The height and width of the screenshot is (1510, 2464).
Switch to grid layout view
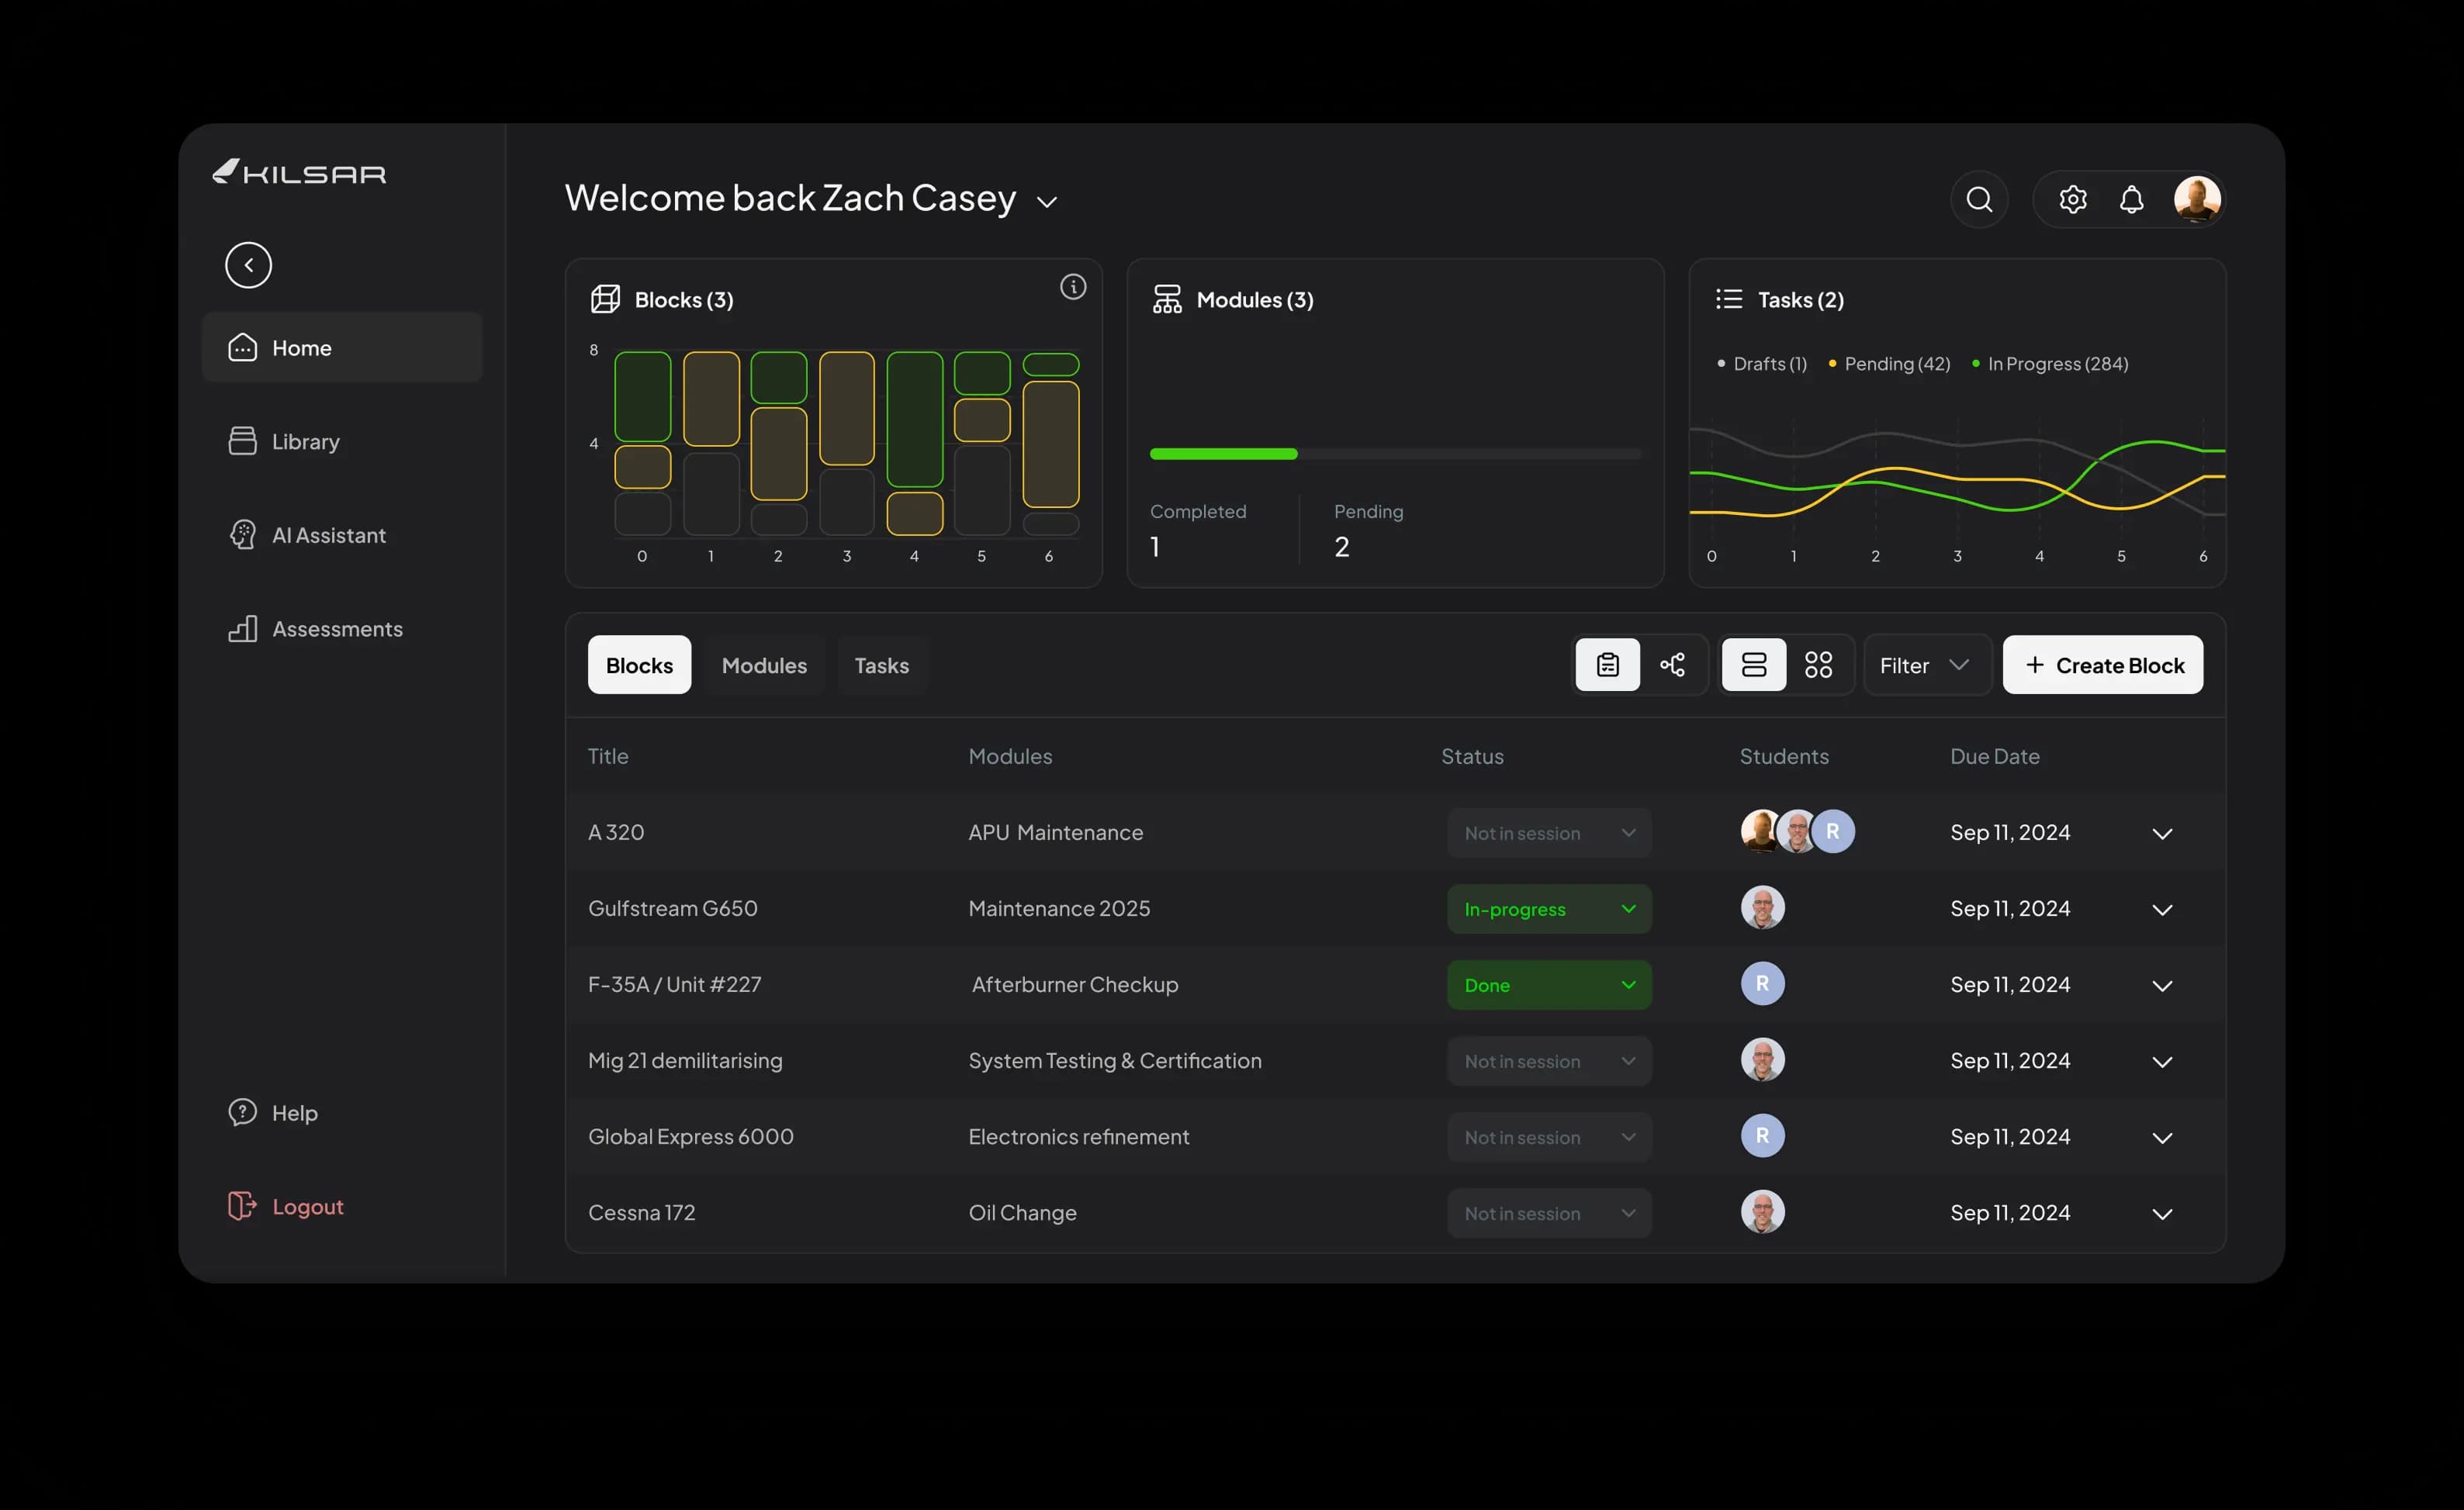(1818, 665)
